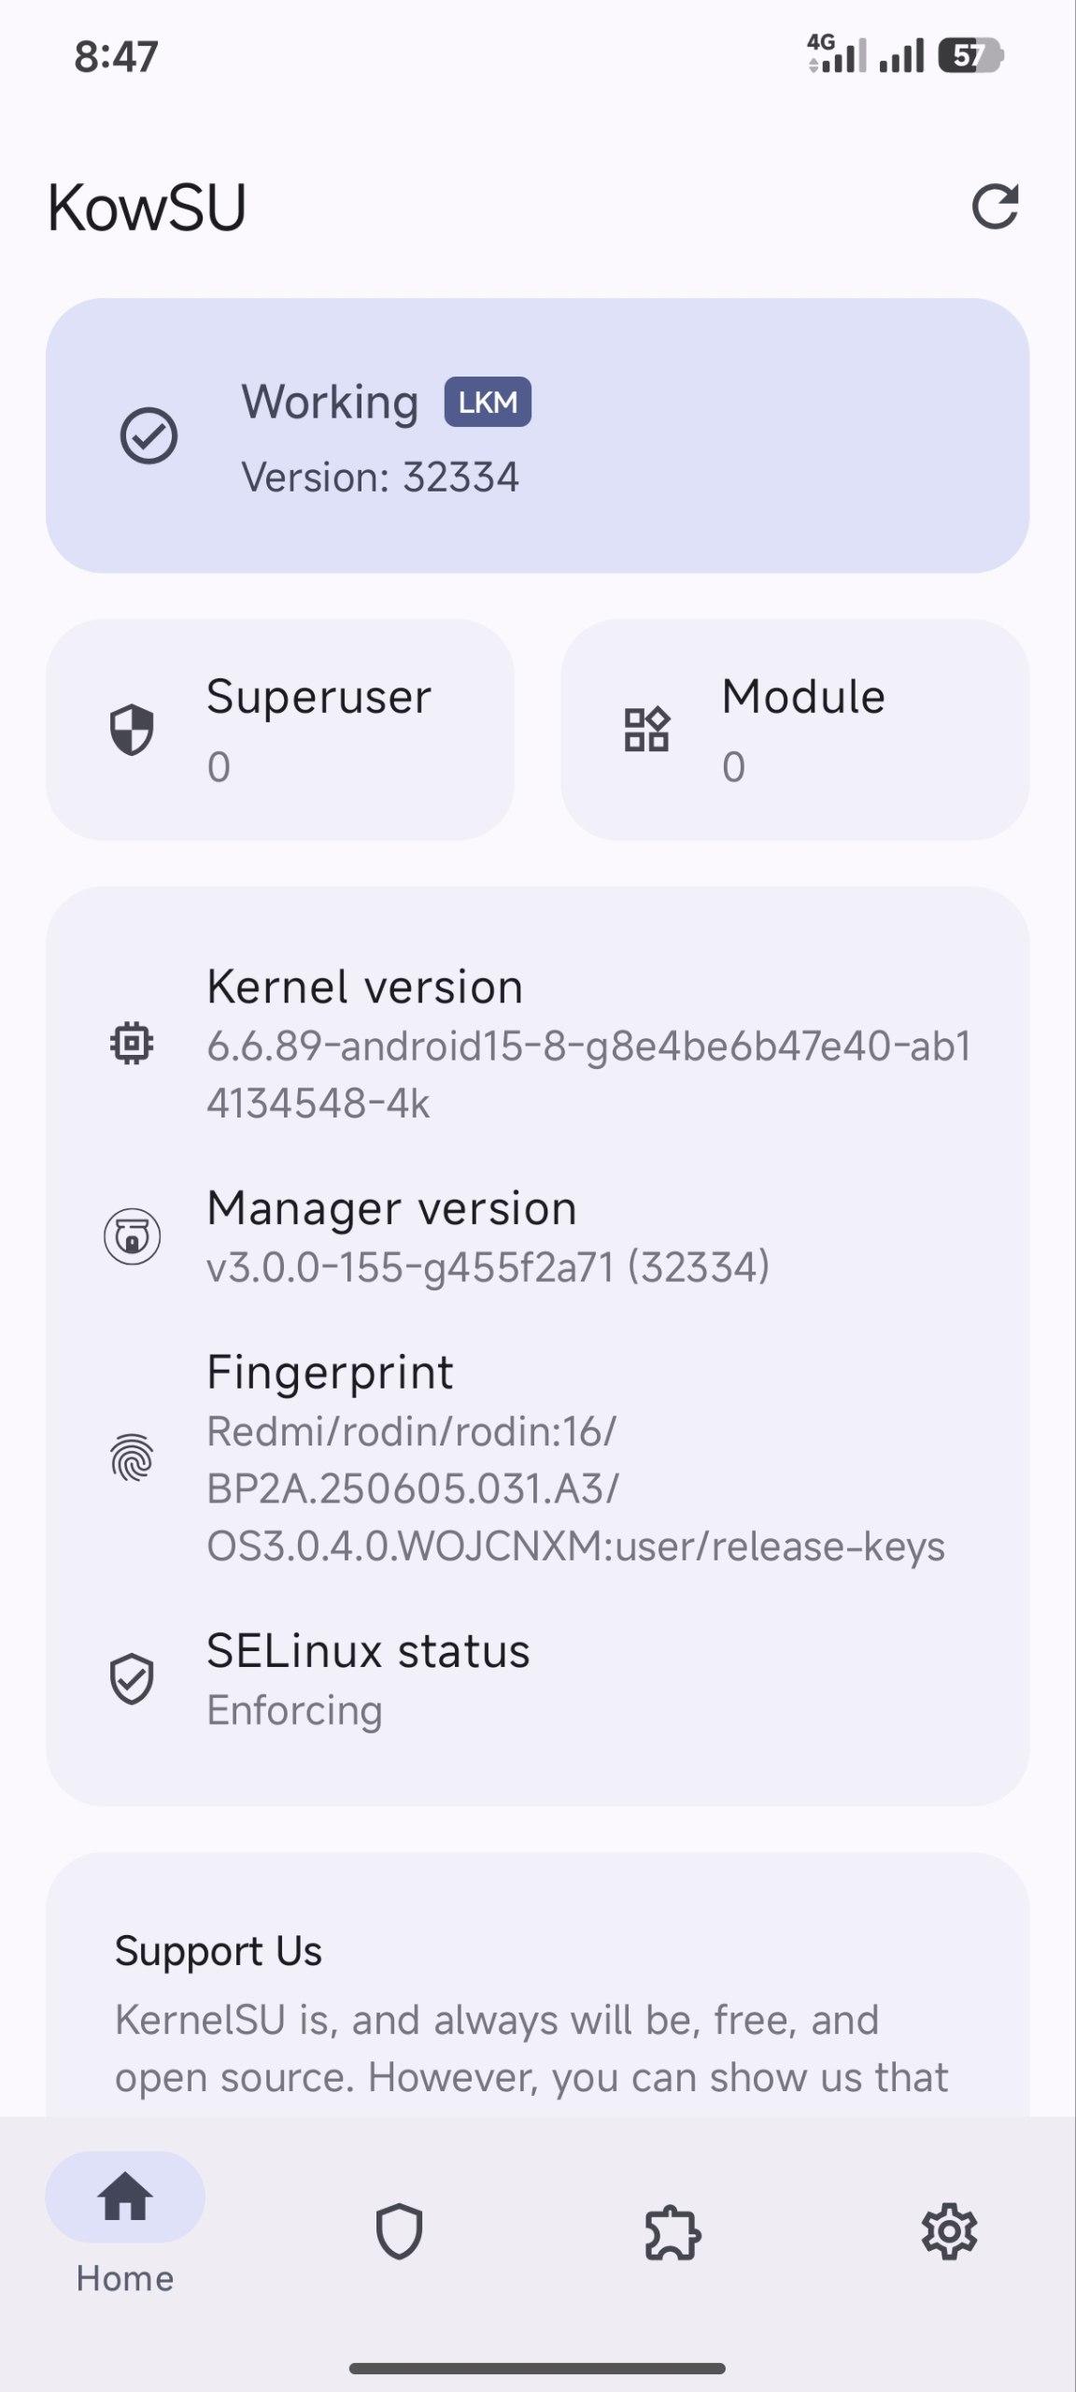Click the kernel version string
The image size is (1076, 2392).
click(588, 1075)
